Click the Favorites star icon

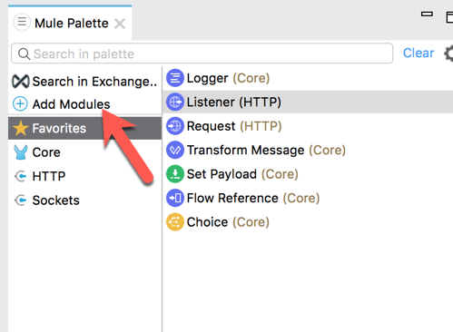[21, 128]
